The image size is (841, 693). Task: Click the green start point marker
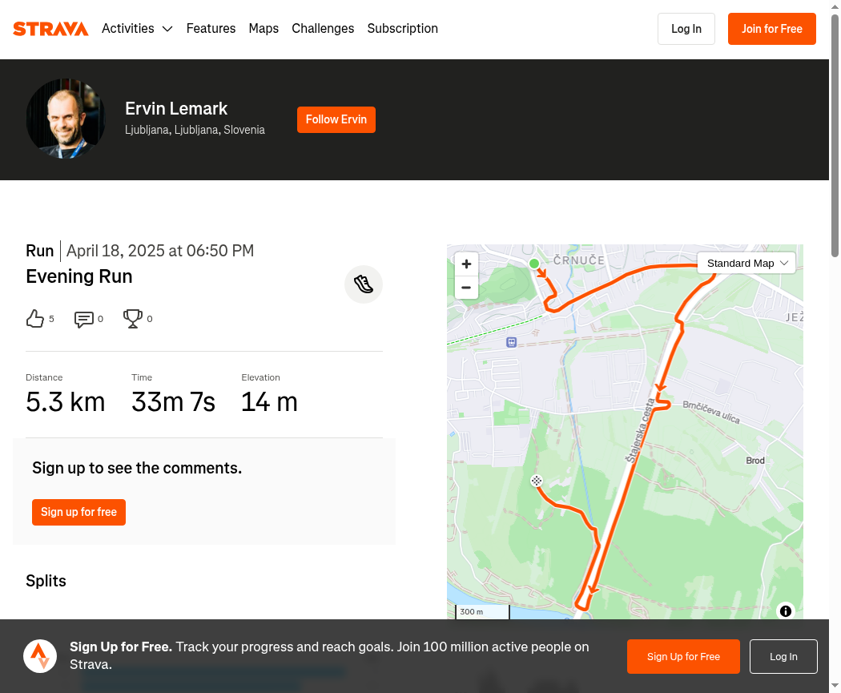[x=533, y=264]
